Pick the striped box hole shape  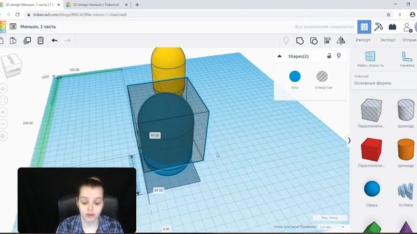(371, 109)
